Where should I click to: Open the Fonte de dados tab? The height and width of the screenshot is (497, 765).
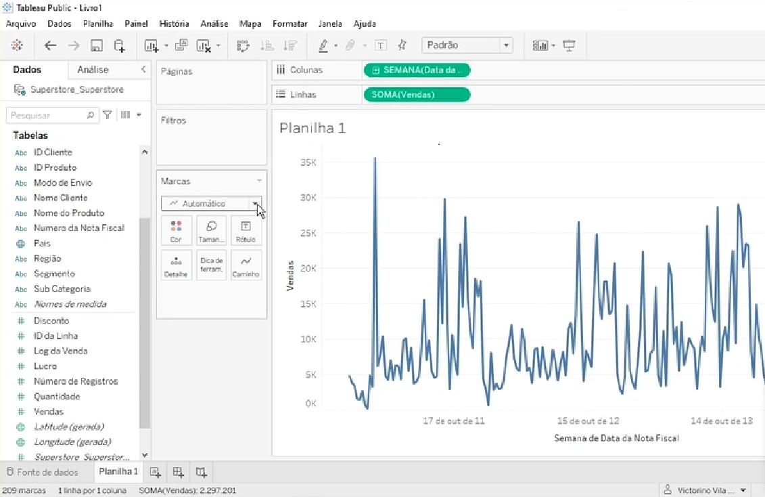pyautogui.click(x=47, y=471)
